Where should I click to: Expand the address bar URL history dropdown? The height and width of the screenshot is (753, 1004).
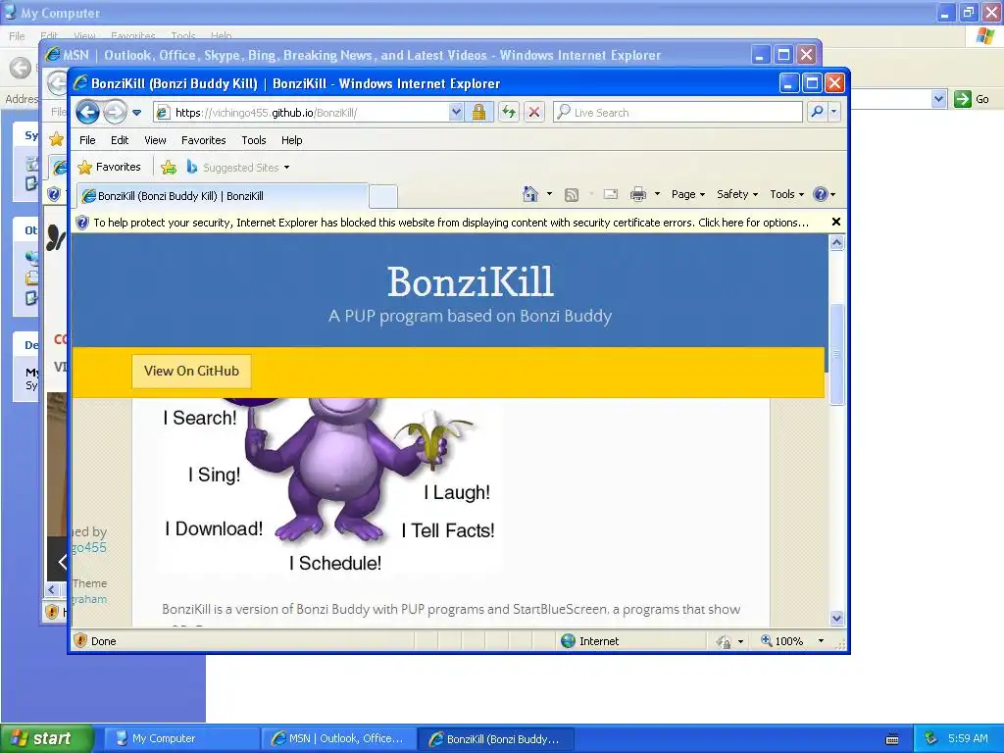coord(455,112)
